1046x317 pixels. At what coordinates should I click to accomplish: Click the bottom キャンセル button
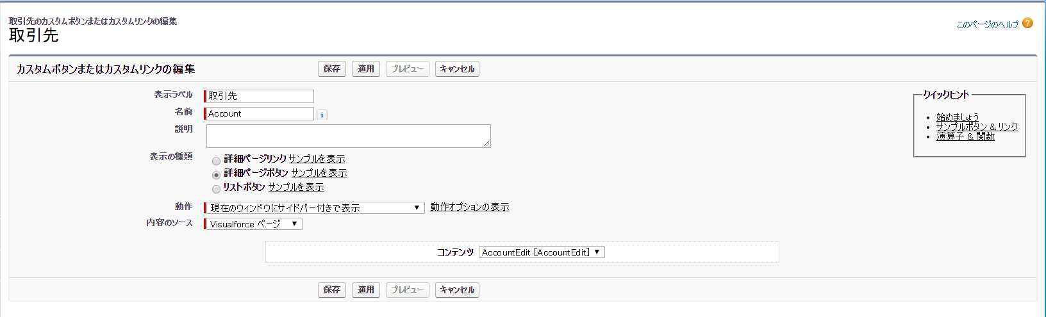(x=457, y=289)
